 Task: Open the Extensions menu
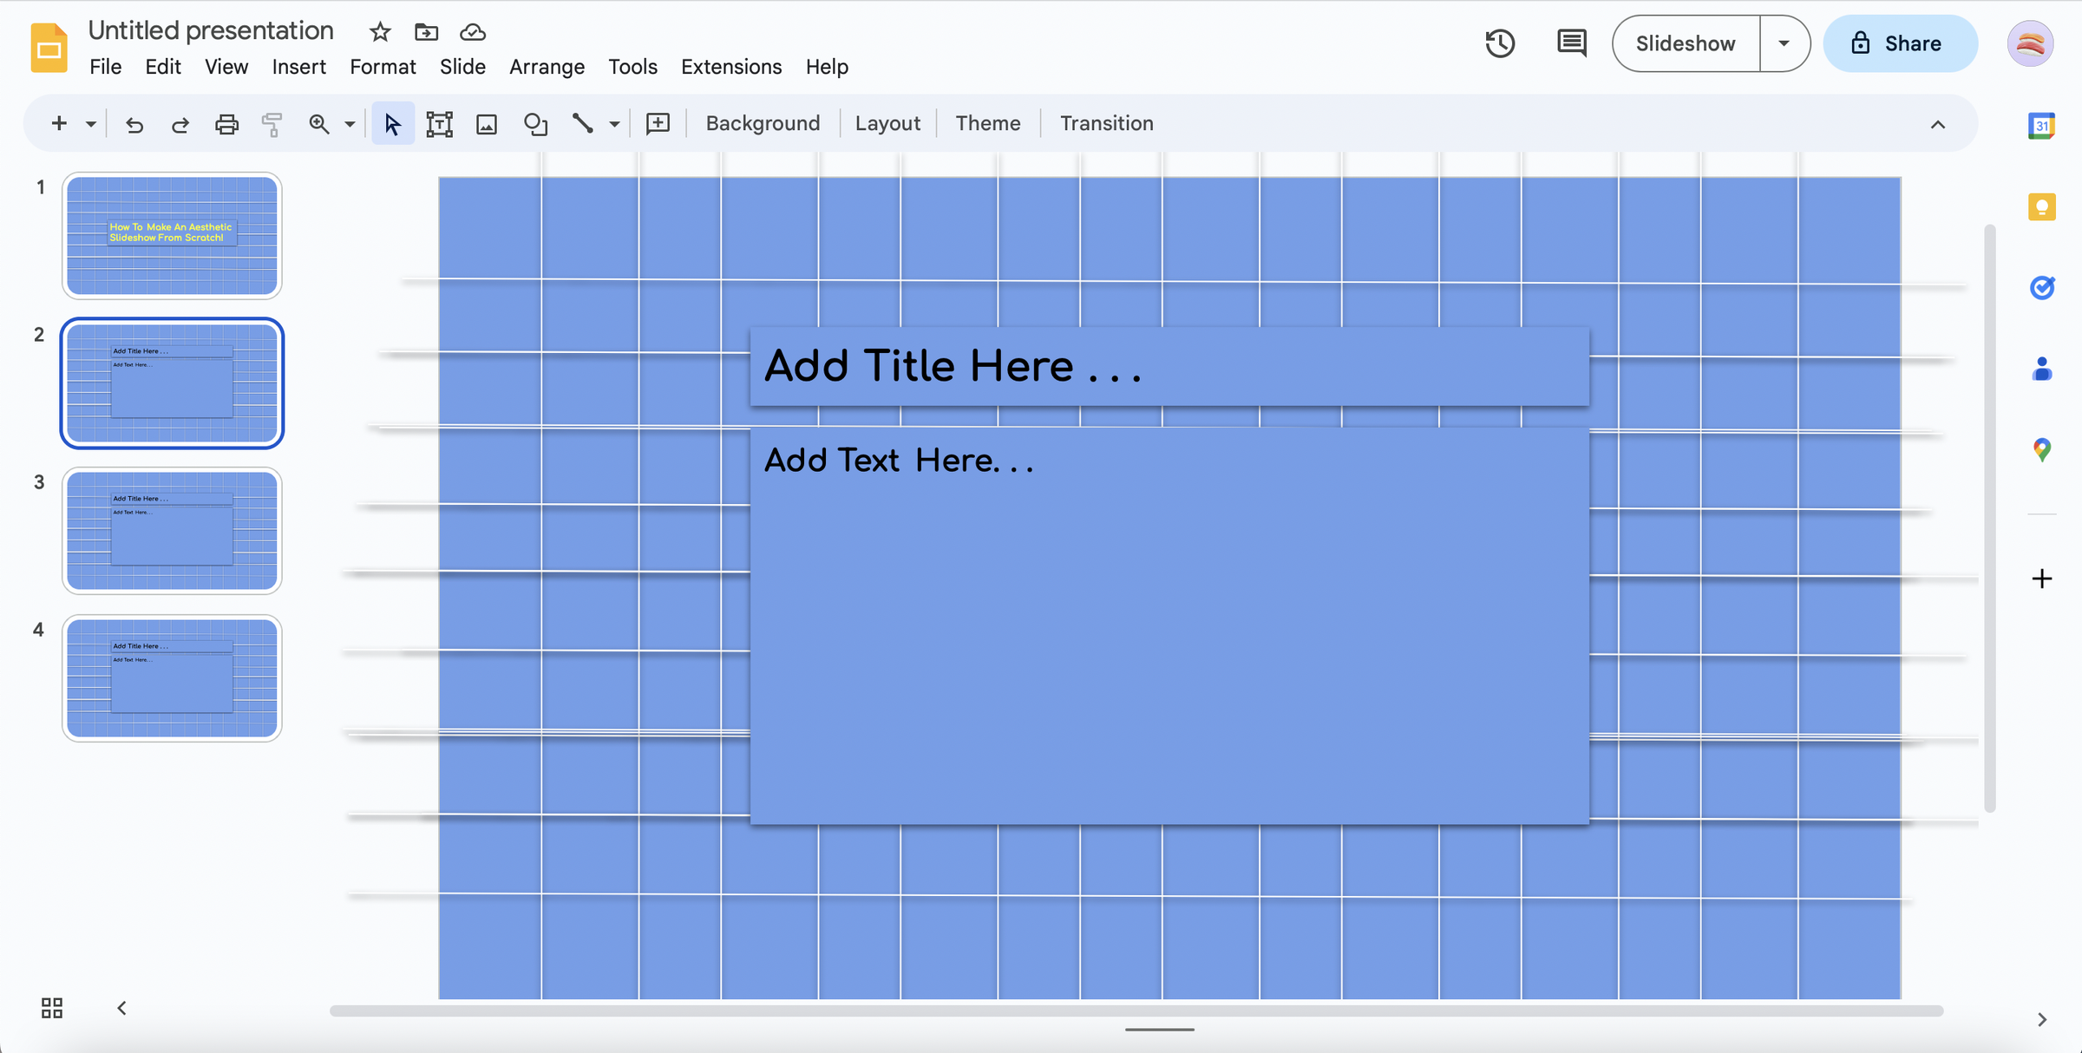click(731, 66)
